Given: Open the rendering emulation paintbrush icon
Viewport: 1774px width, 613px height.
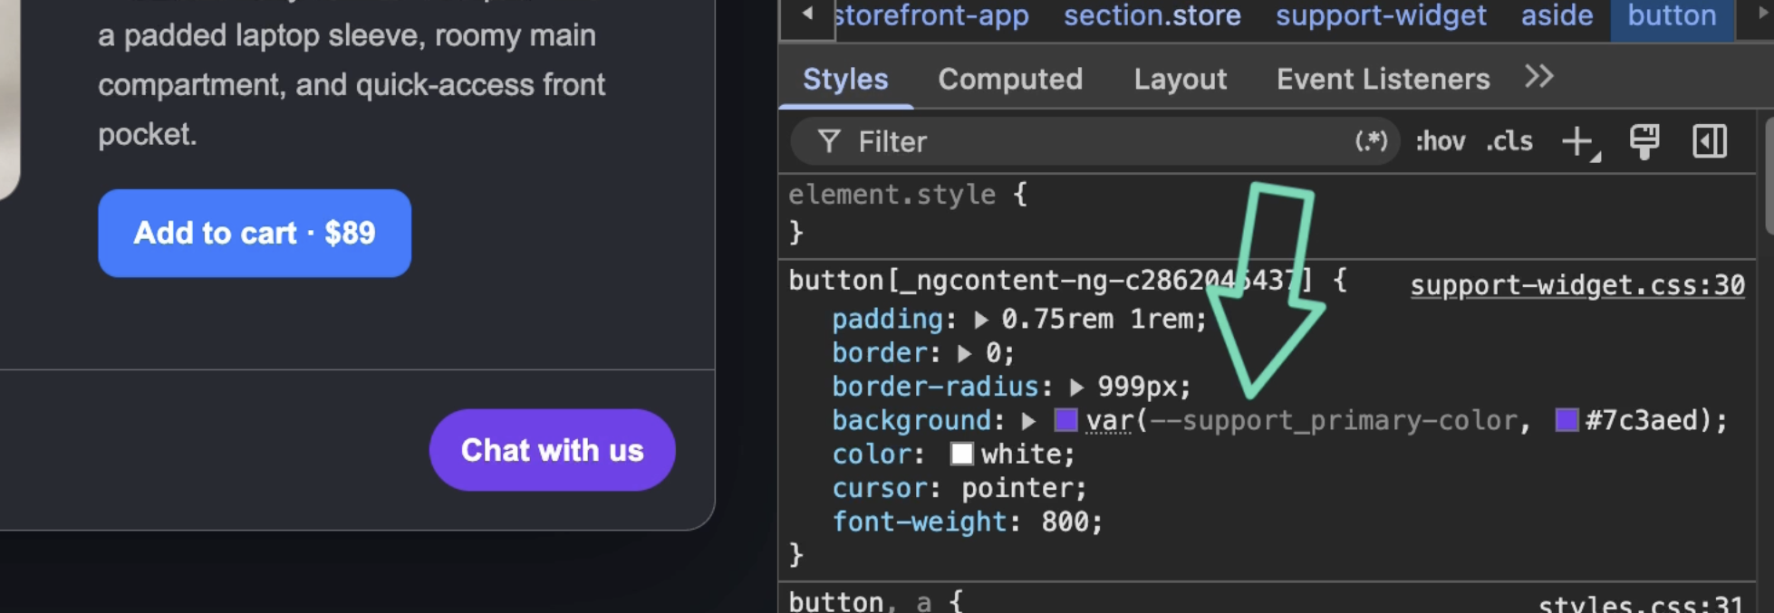Looking at the screenshot, I should click(1644, 141).
